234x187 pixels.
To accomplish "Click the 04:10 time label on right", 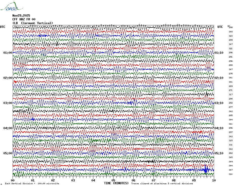I will [219, 128].
